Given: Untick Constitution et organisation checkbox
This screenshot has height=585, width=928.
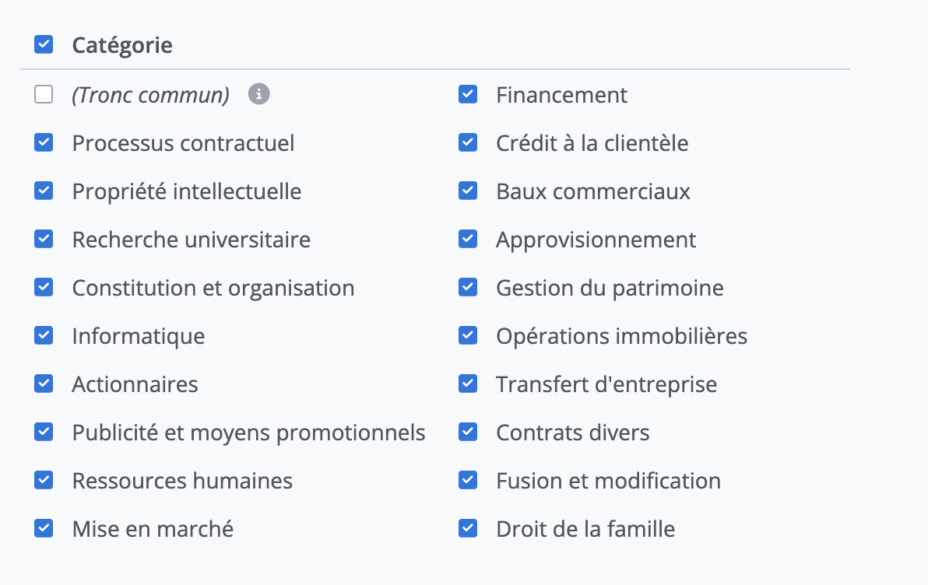Looking at the screenshot, I should 44,288.
